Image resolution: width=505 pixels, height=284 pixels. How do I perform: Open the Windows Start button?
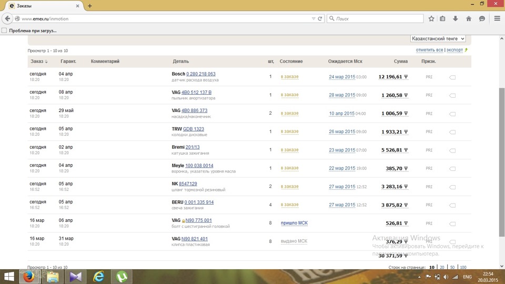click(x=9, y=277)
